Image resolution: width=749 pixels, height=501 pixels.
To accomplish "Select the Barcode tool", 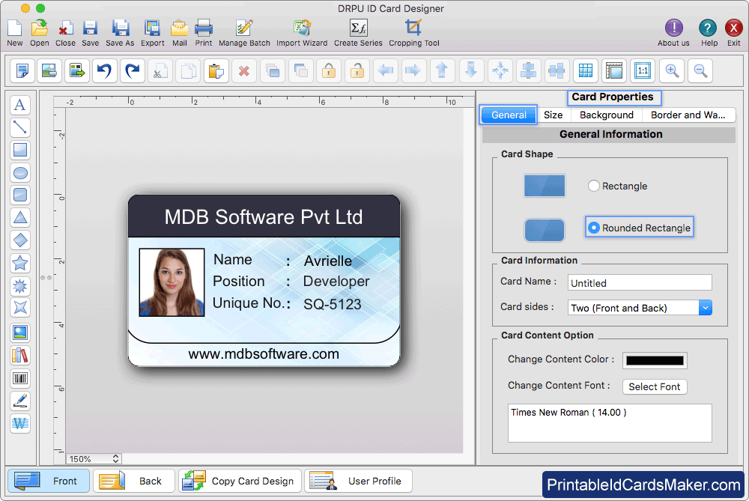I will point(20,378).
